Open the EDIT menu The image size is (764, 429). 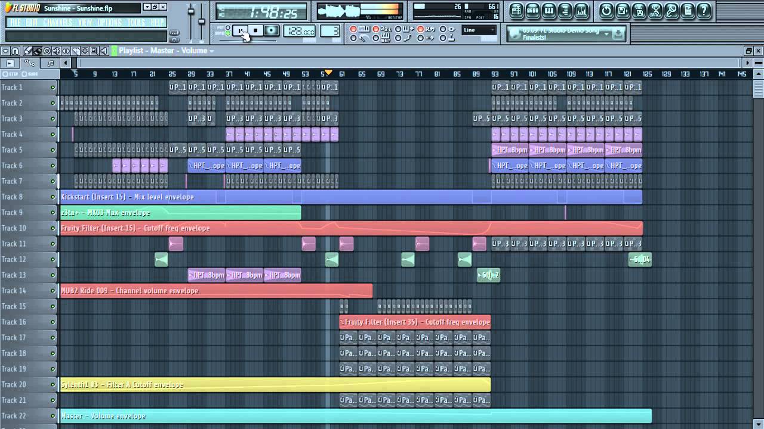[32, 22]
